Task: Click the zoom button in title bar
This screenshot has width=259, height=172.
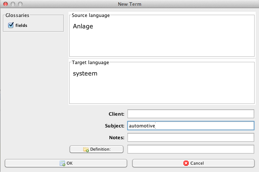Action: (20, 4)
